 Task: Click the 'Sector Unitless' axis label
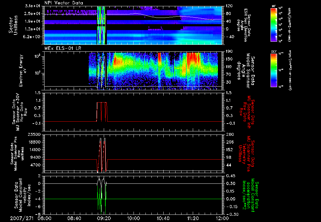click(x=13, y=25)
